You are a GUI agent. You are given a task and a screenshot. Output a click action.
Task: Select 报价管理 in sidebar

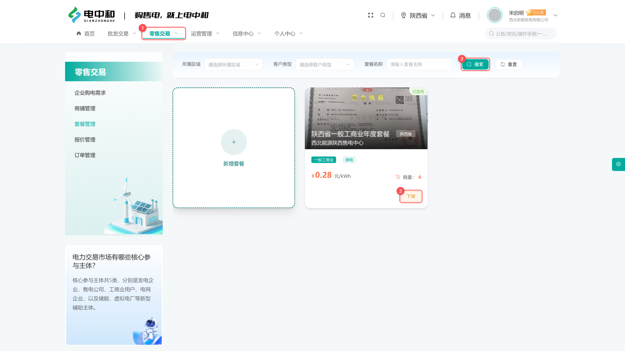[85, 139]
